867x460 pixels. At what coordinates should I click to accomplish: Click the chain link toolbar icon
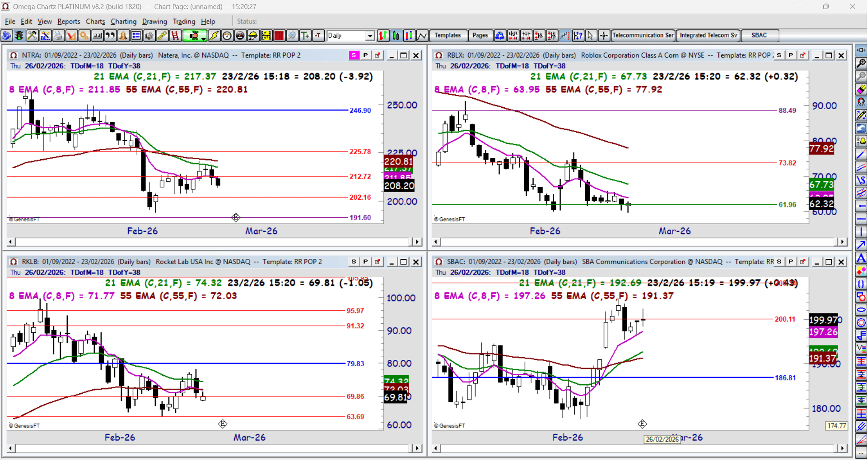click(x=162, y=36)
